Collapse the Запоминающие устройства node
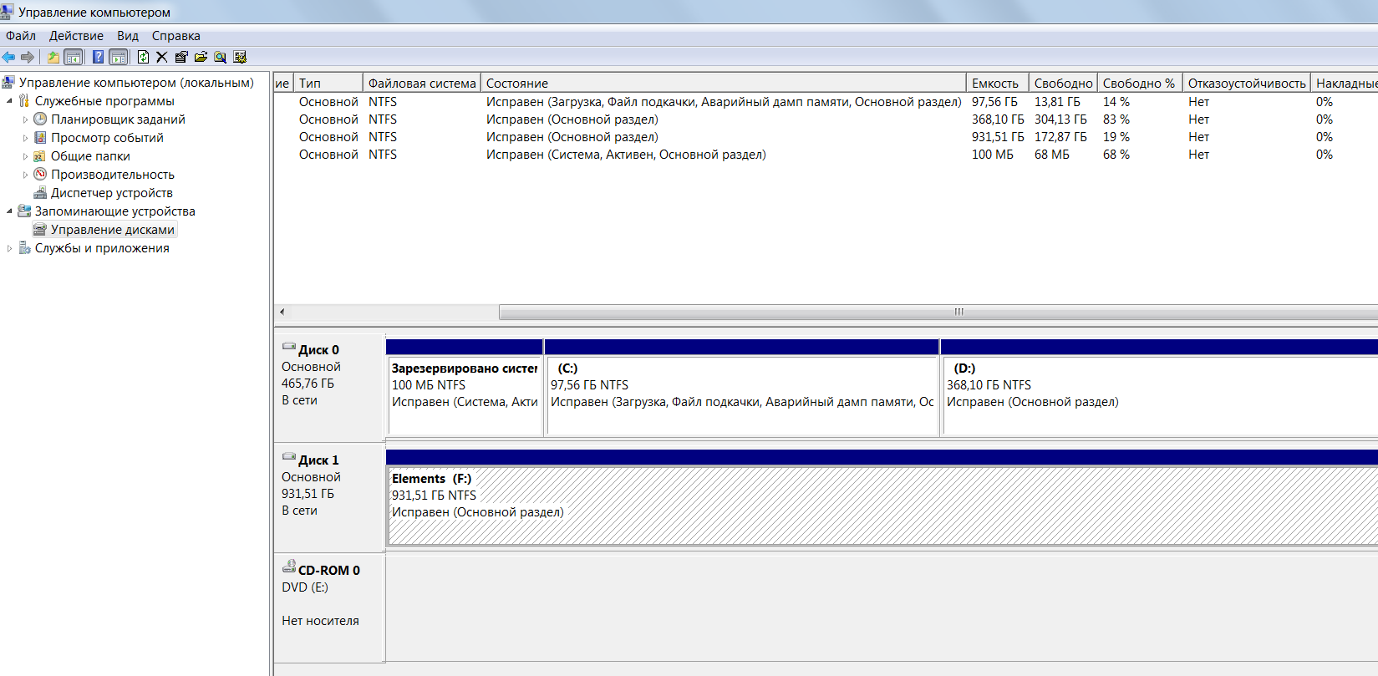The height and width of the screenshot is (676, 1378). point(9,211)
